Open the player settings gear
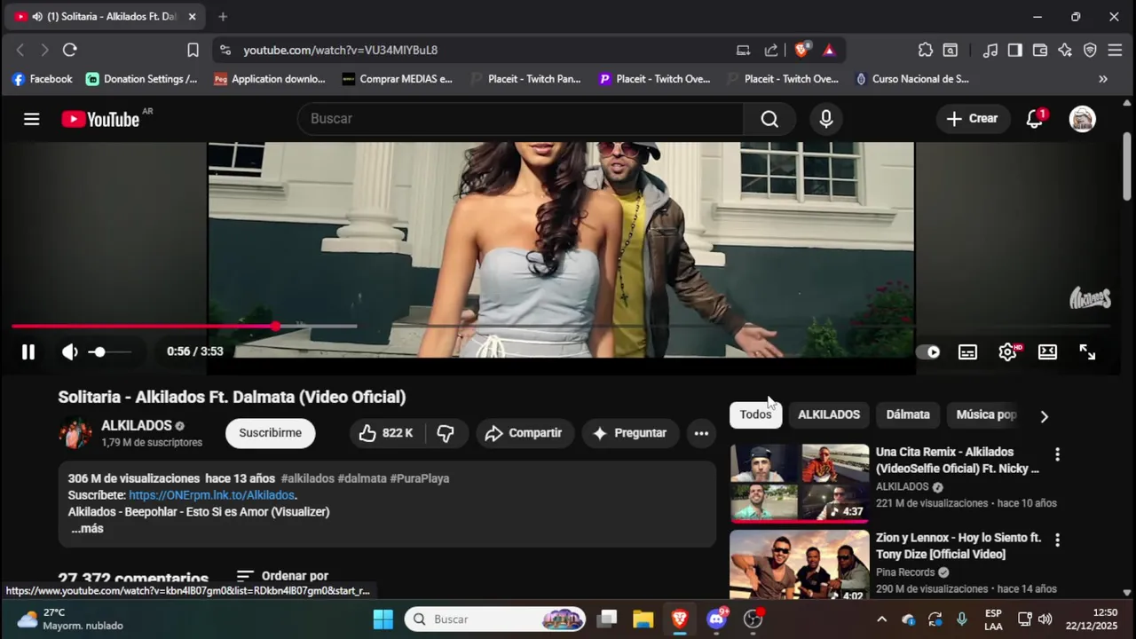The height and width of the screenshot is (639, 1136). pyautogui.click(x=1007, y=352)
